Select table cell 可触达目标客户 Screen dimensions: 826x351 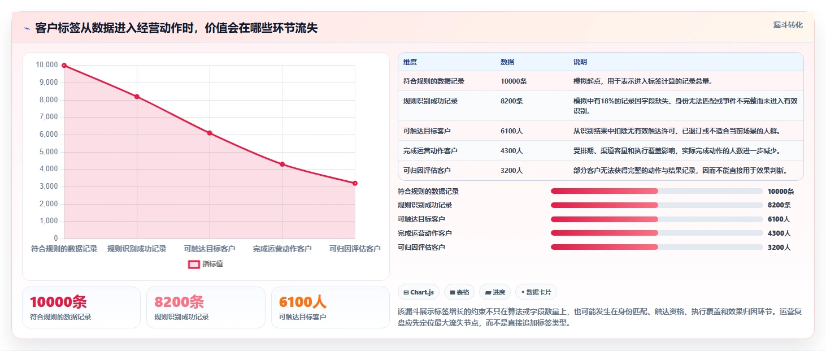click(x=427, y=131)
